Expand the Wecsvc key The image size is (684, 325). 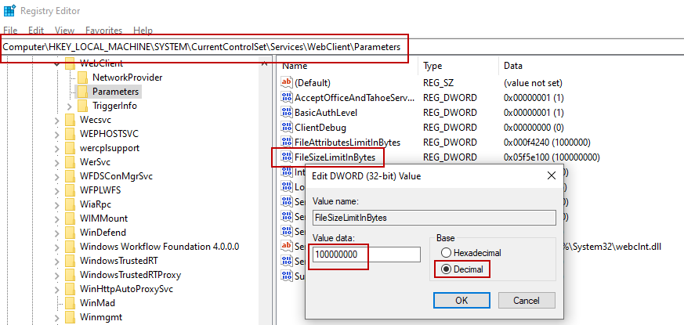[57, 120]
